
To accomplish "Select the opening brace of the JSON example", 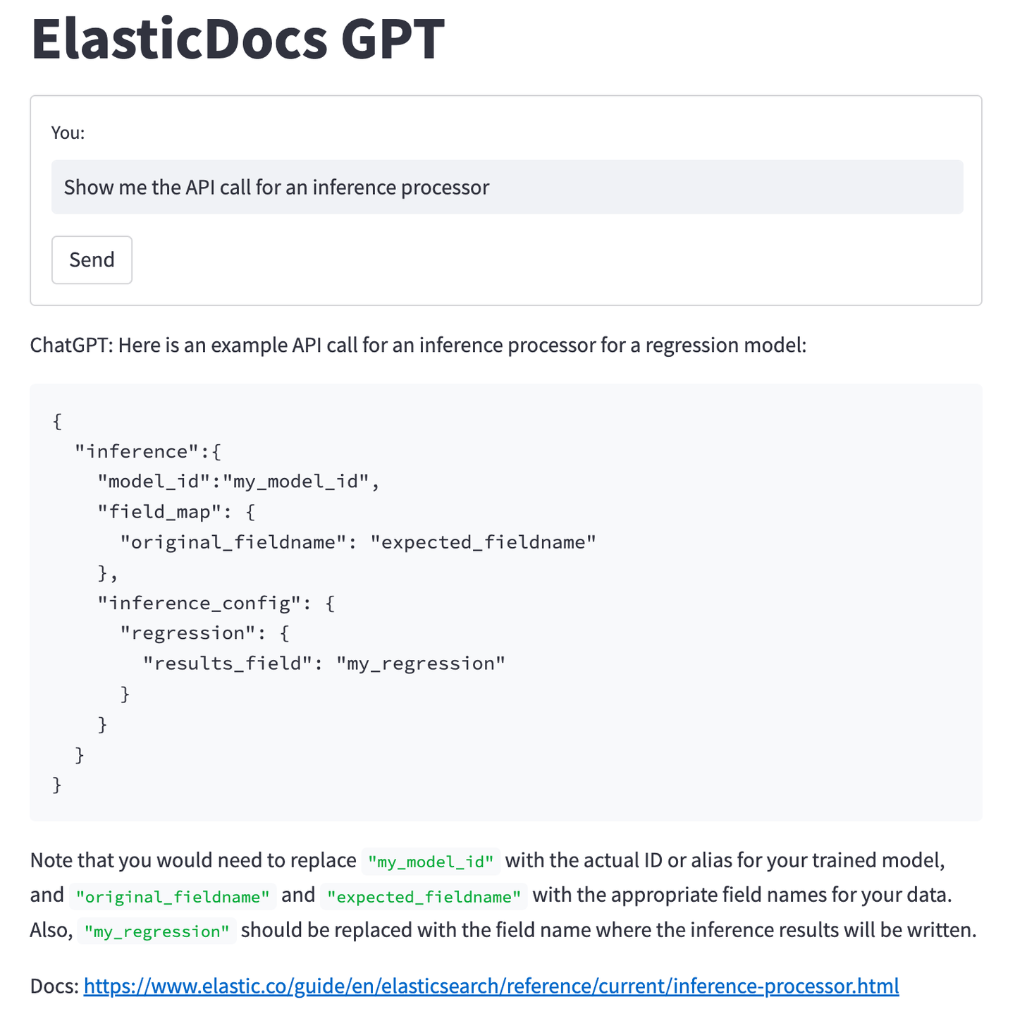I will [56, 420].
